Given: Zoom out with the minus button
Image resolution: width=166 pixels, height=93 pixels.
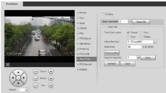Looking at the screenshot, I should click(36, 72).
